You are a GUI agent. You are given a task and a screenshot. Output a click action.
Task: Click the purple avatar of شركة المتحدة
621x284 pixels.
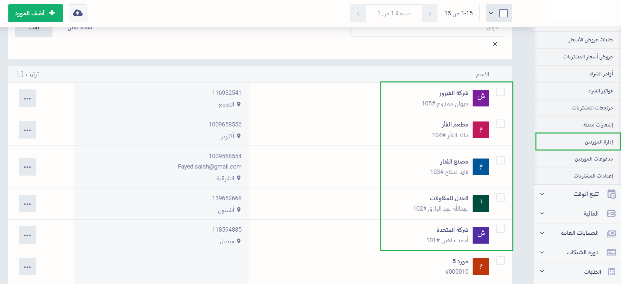481,235
